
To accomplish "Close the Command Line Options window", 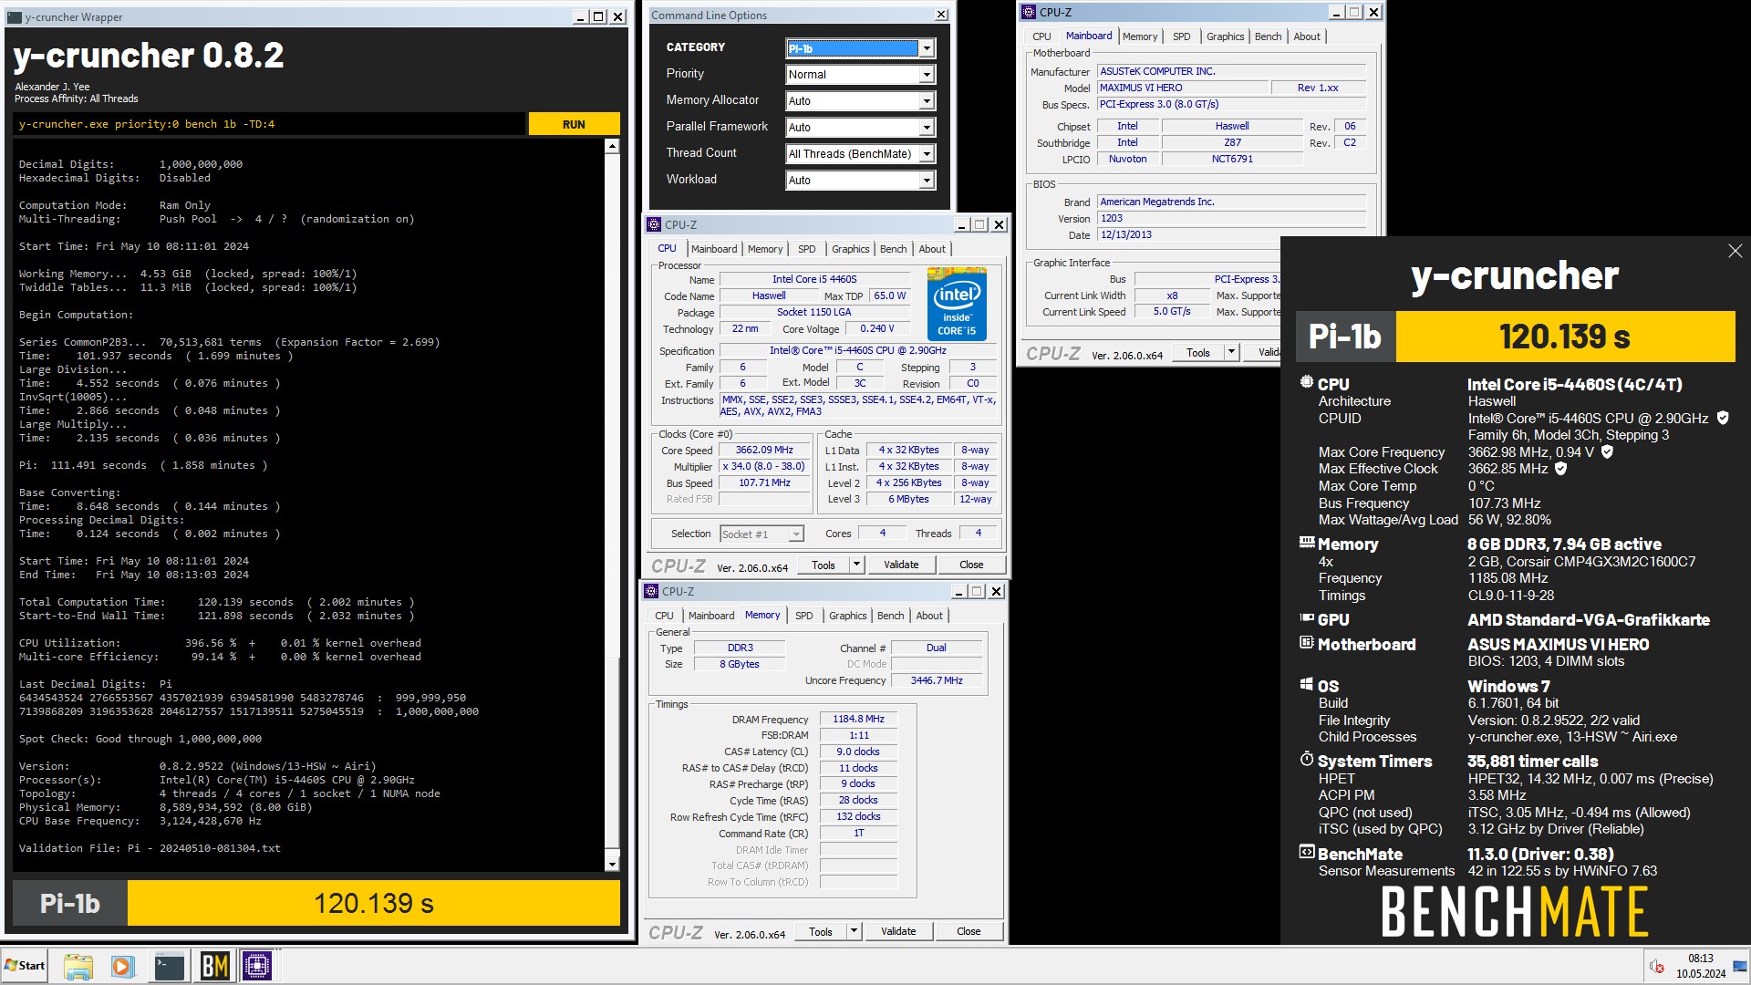I will (941, 15).
